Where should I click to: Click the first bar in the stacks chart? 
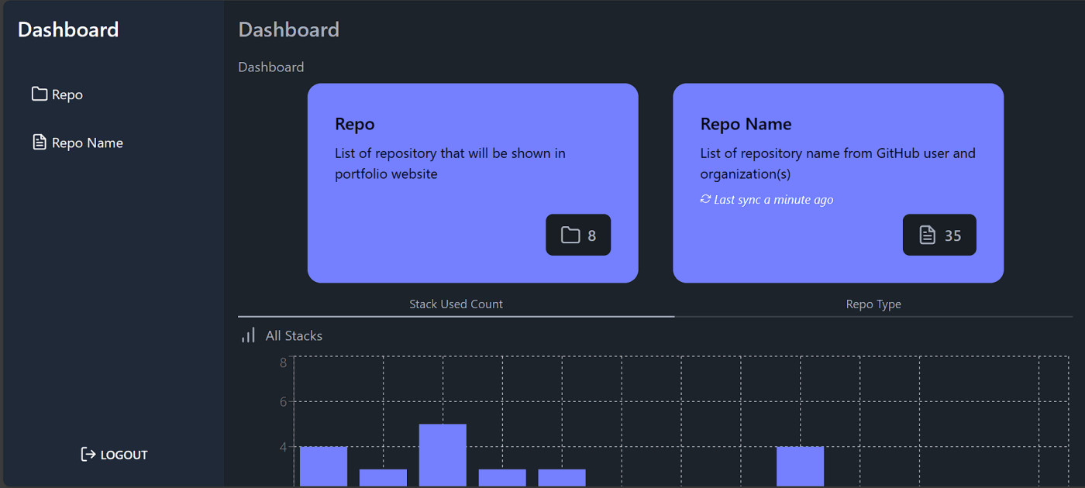323,466
